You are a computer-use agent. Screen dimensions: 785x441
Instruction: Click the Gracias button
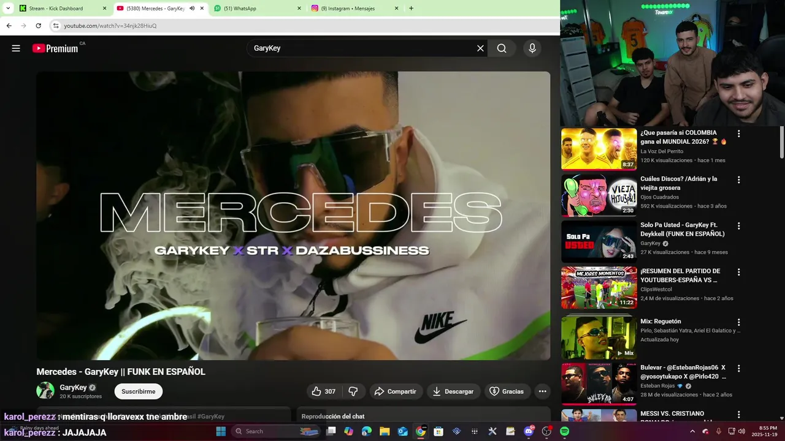tap(507, 391)
